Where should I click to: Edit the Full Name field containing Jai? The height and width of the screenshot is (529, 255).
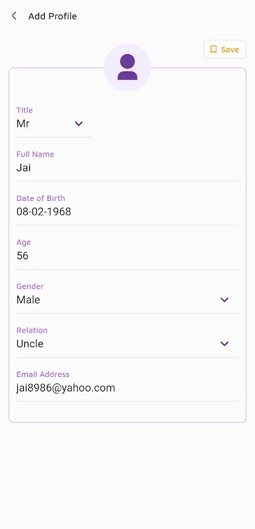pyautogui.click(x=127, y=168)
